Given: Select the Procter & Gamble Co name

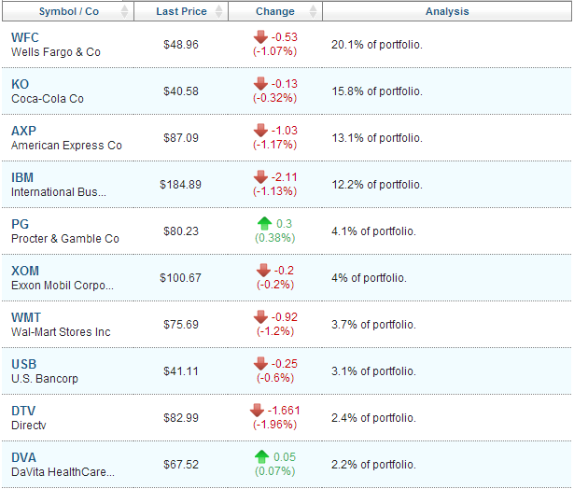Looking at the screenshot, I should point(65,239).
